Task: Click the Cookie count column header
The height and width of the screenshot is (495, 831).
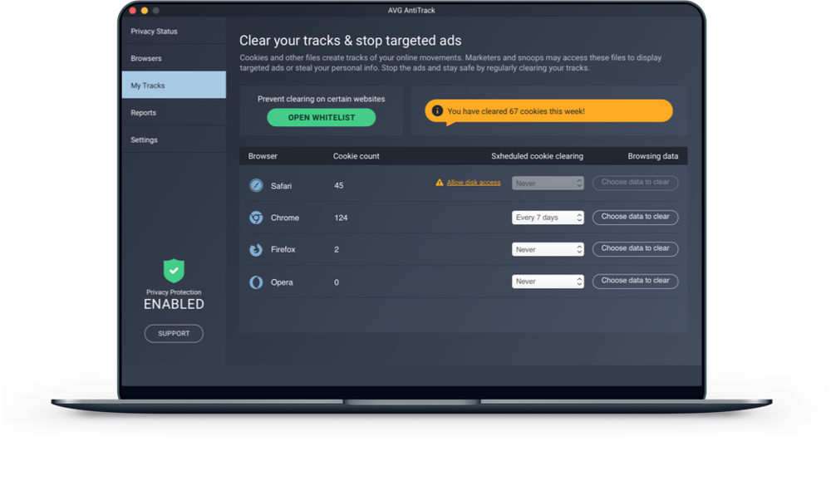Action: point(356,156)
